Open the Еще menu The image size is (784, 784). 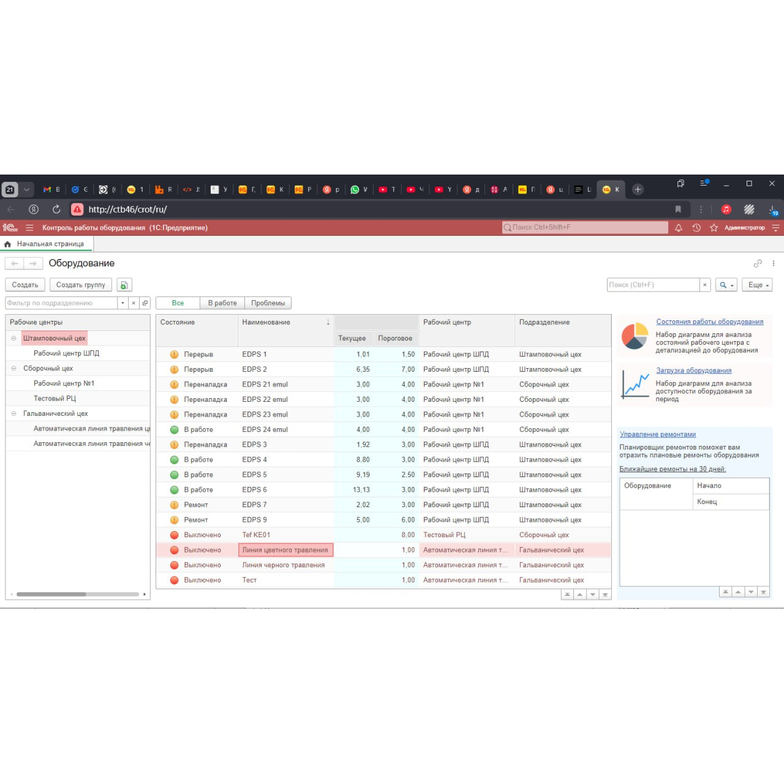click(757, 285)
